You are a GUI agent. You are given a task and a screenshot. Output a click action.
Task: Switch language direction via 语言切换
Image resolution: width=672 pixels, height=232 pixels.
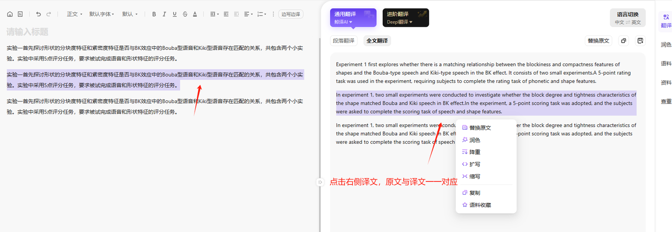[628, 18]
